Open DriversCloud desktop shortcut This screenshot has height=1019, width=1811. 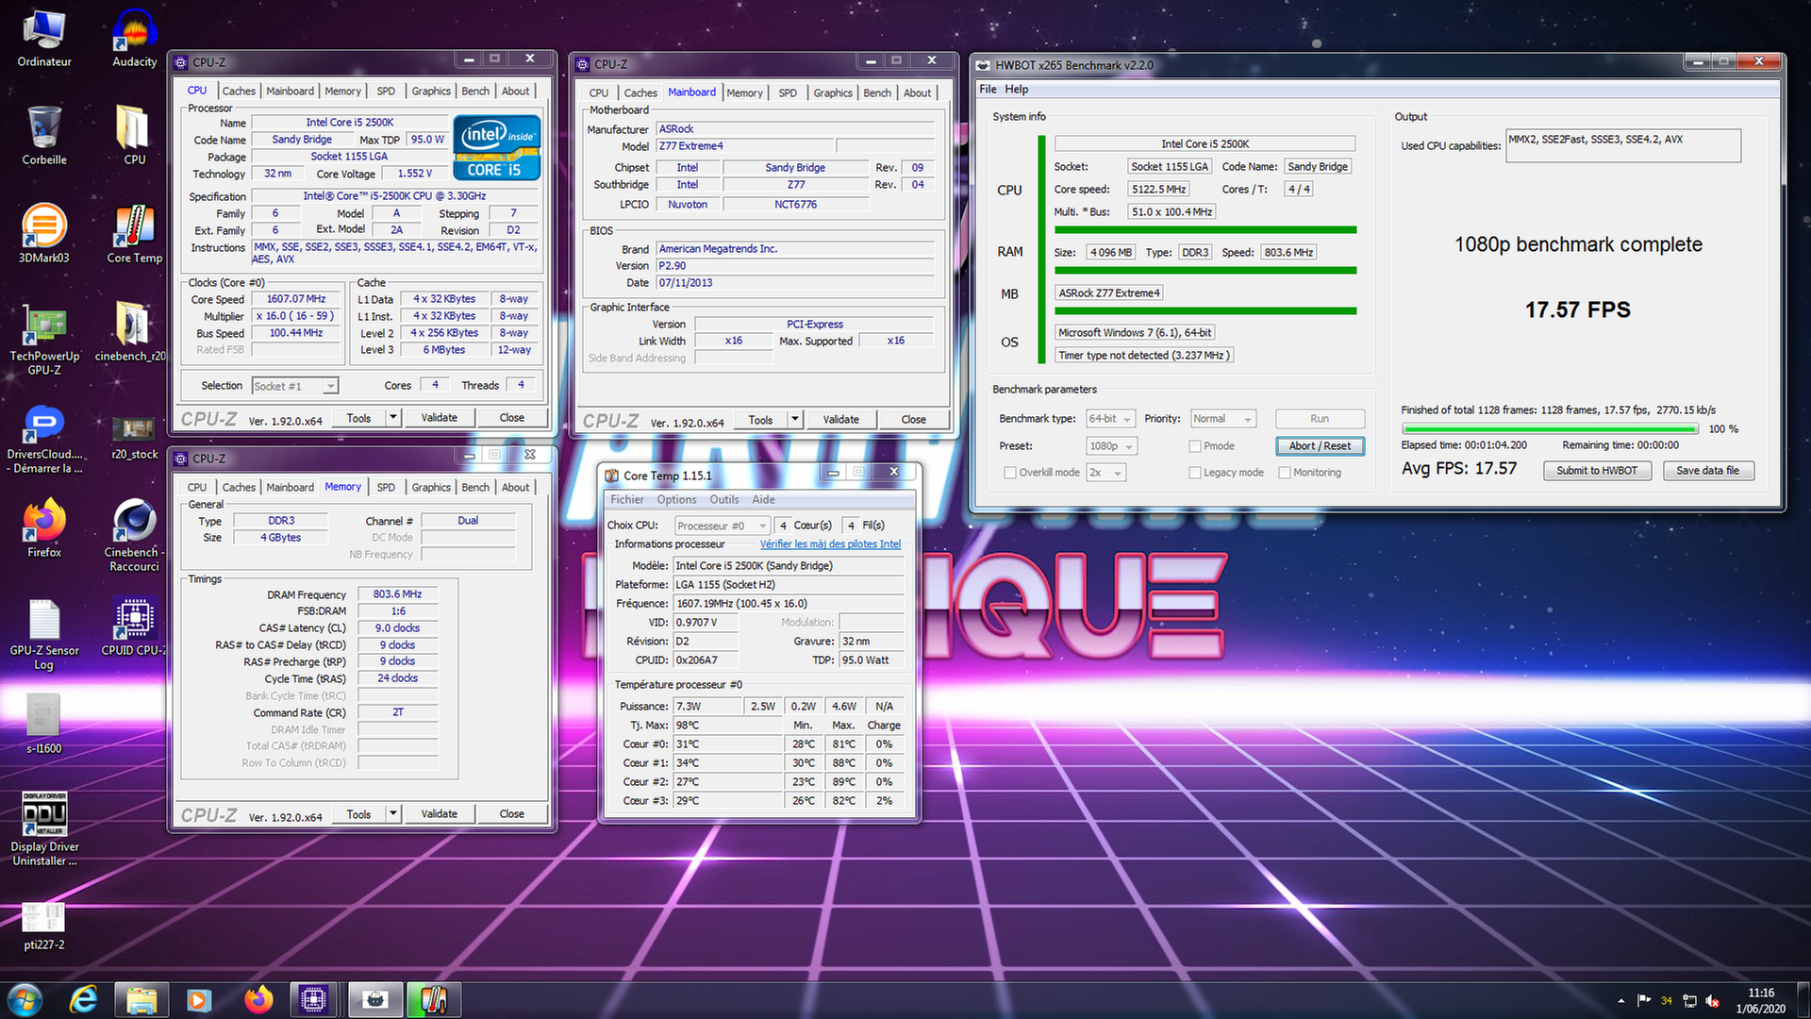click(x=44, y=440)
